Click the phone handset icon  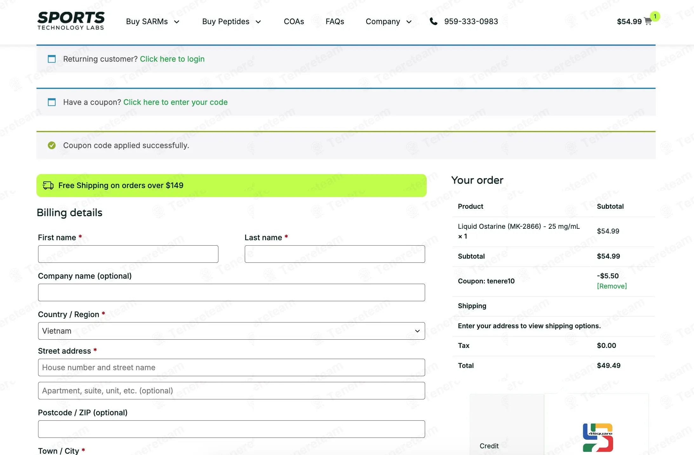tap(433, 21)
